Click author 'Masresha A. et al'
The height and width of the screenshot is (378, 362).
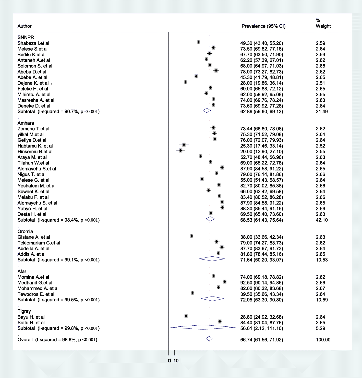pyautogui.click(x=36, y=100)
